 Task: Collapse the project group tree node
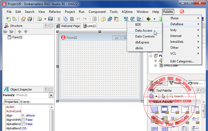[151, 56]
